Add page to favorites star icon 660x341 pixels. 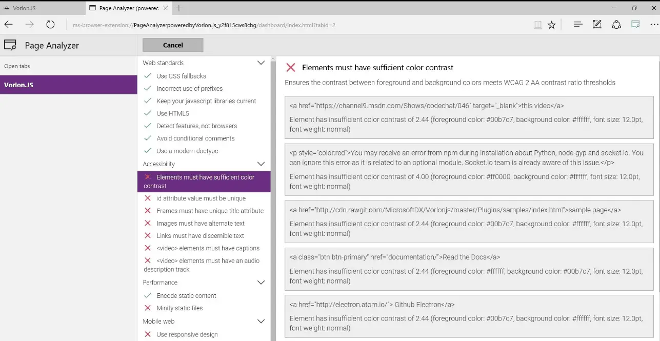click(x=552, y=25)
